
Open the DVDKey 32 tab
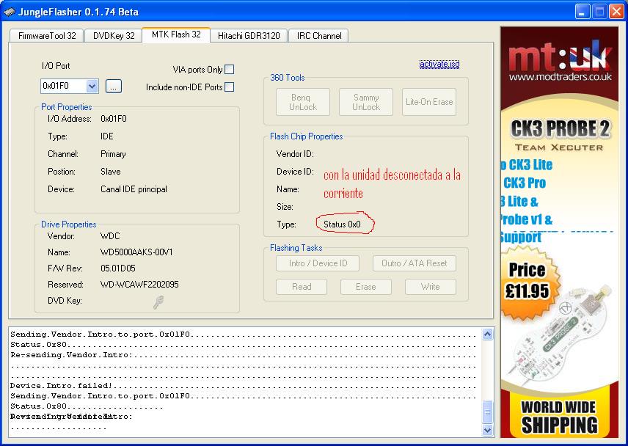[114, 36]
